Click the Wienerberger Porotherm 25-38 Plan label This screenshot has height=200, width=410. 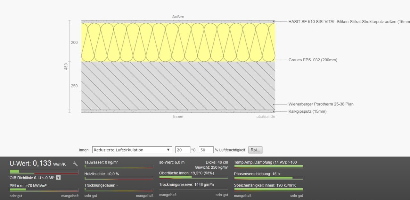click(x=321, y=104)
